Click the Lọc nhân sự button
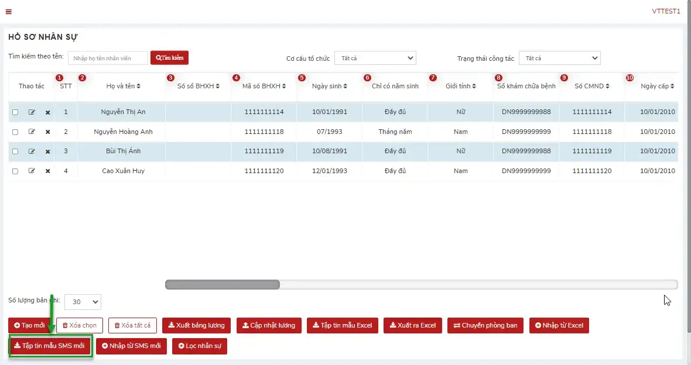Viewport: 691px width, 365px height. click(200, 346)
